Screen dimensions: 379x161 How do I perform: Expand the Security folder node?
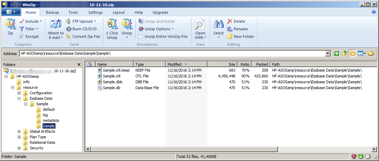click(x=19, y=148)
